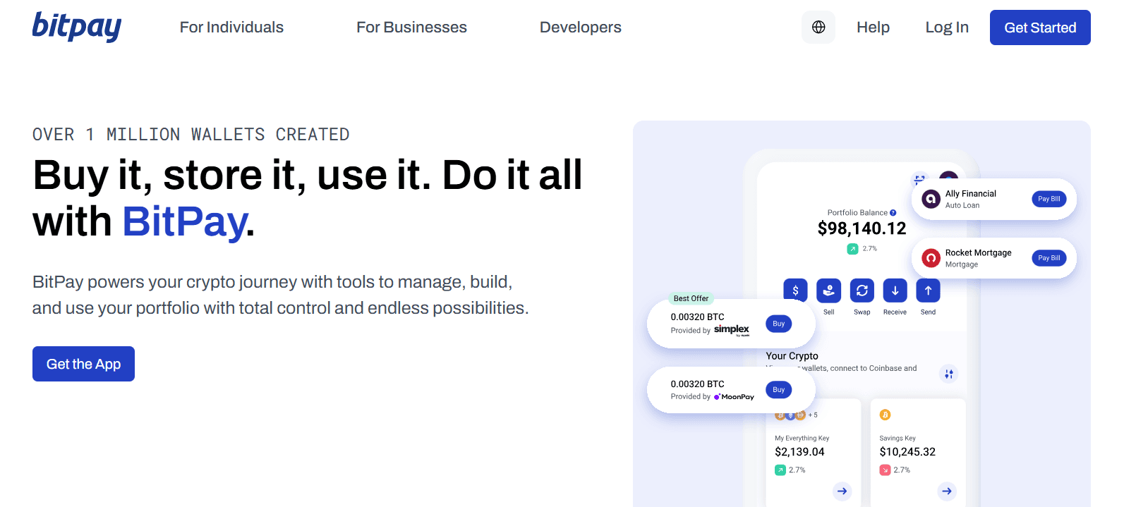Click the 0.00320 BTC amount on simplex card
The width and height of the screenshot is (1136, 507).
[697, 317]
